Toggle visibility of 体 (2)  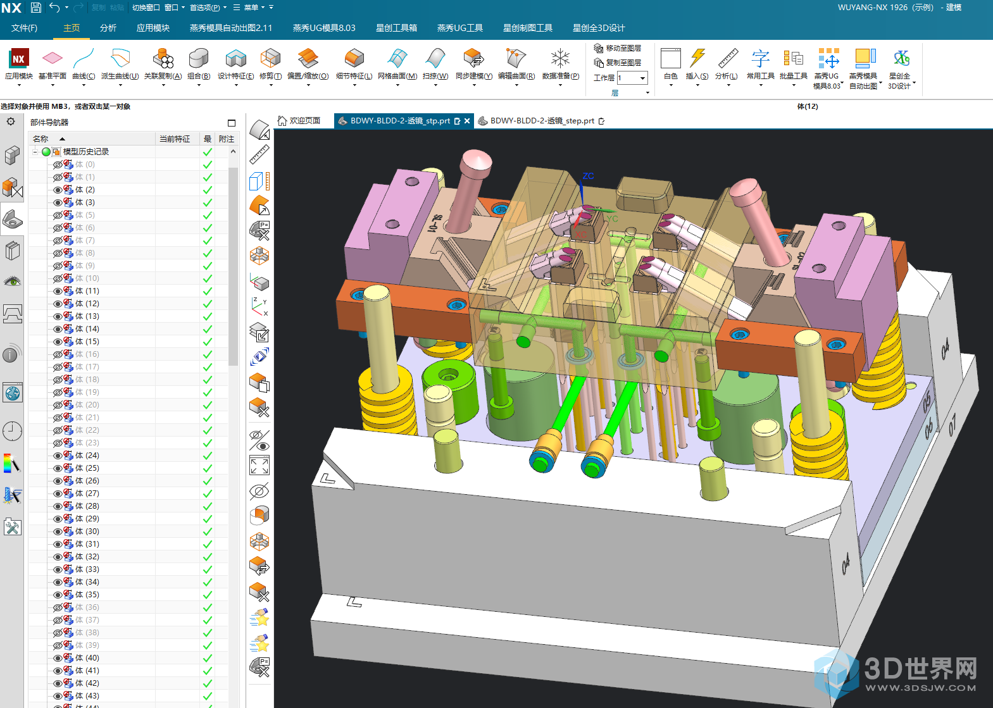pyautogui.click(x=58, y=190)
